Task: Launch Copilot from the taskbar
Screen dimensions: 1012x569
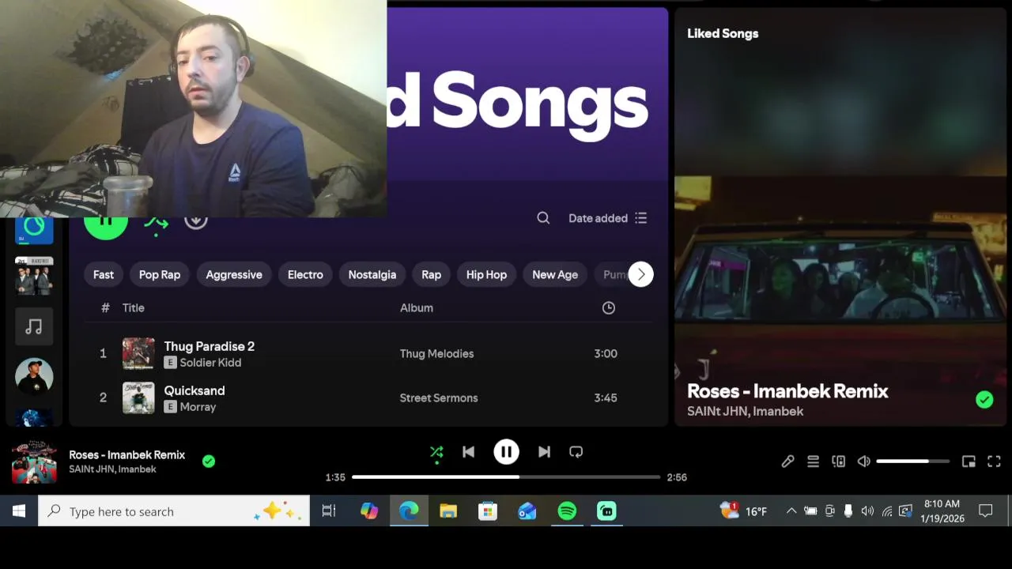Action: (369, 511)
